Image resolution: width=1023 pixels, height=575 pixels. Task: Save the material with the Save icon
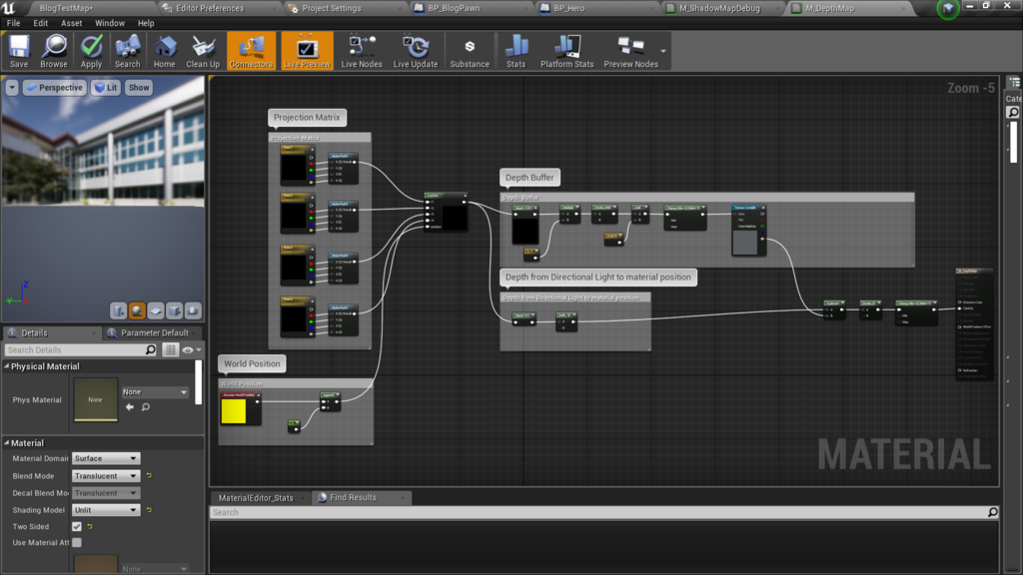click(19, 51)
